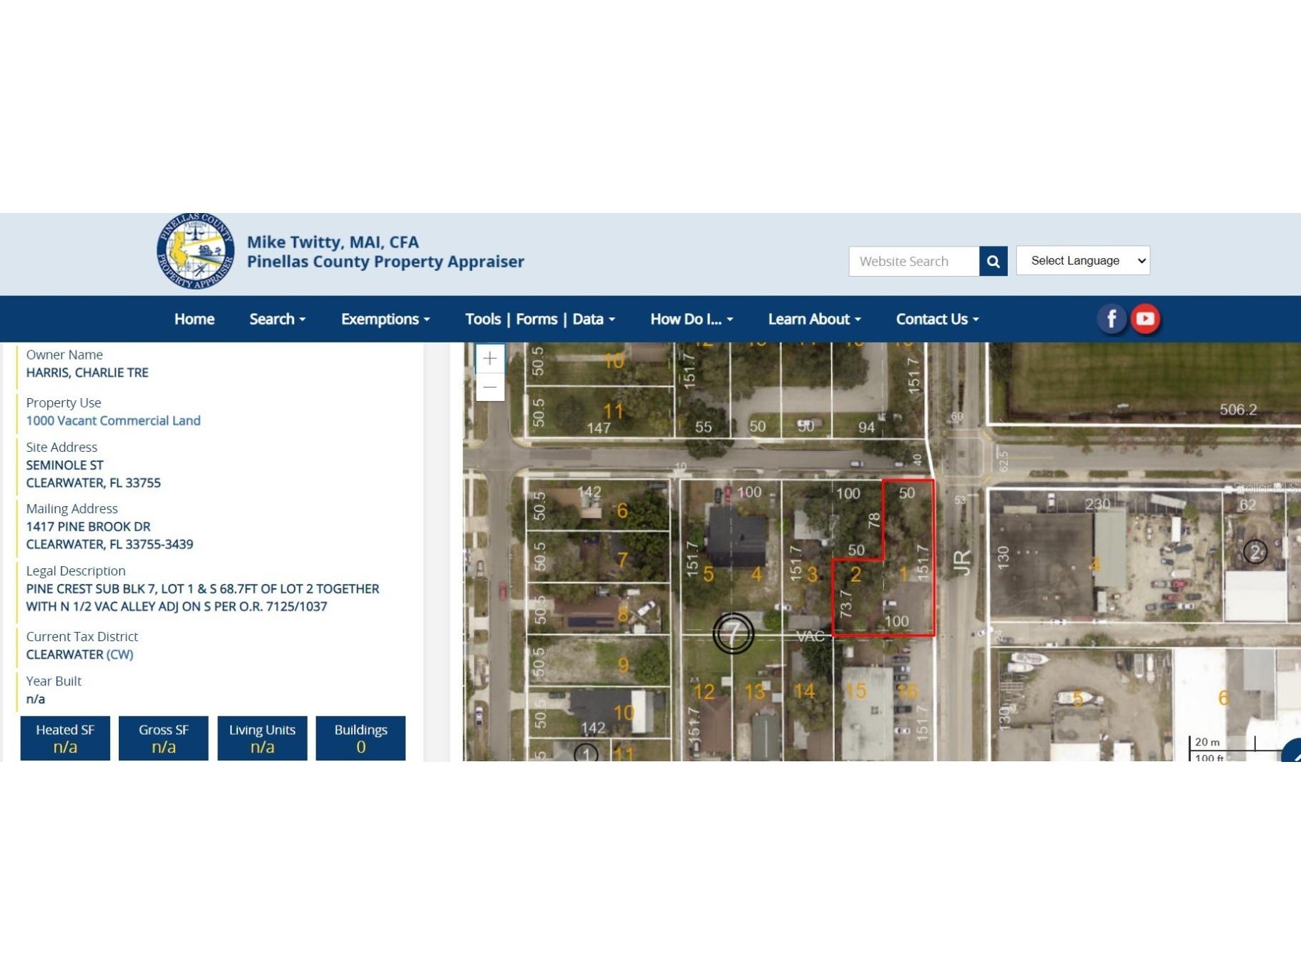Click the circled 2 marker on the right parcel
This screenshot has height=975, width=1301.
(1256, 551)
